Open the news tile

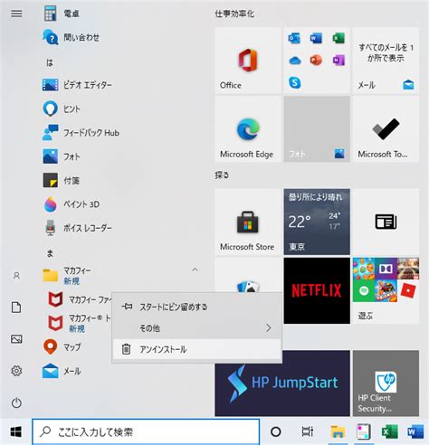pyautogui.click(x=386, y=222)
